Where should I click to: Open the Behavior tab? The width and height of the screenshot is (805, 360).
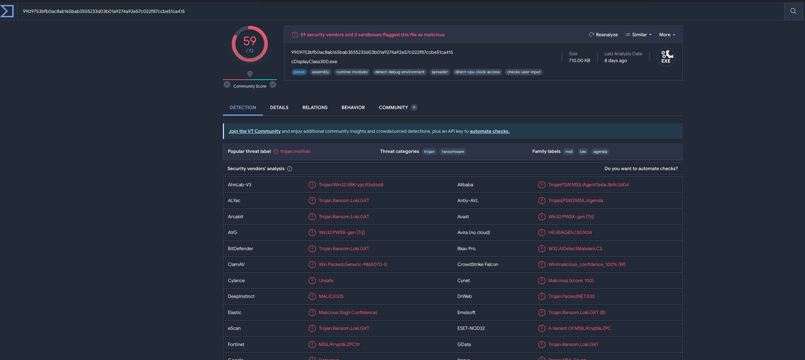(353, 108)
